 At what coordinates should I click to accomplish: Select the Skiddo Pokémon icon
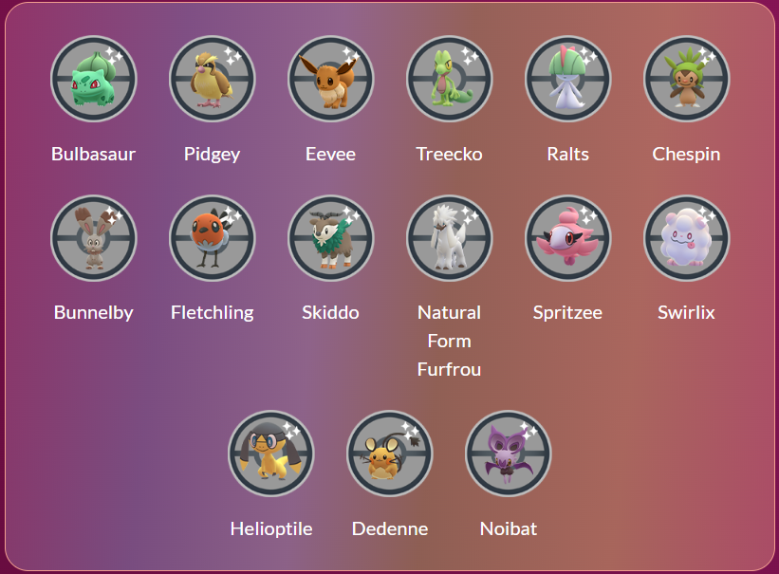(x=330, y=238)
